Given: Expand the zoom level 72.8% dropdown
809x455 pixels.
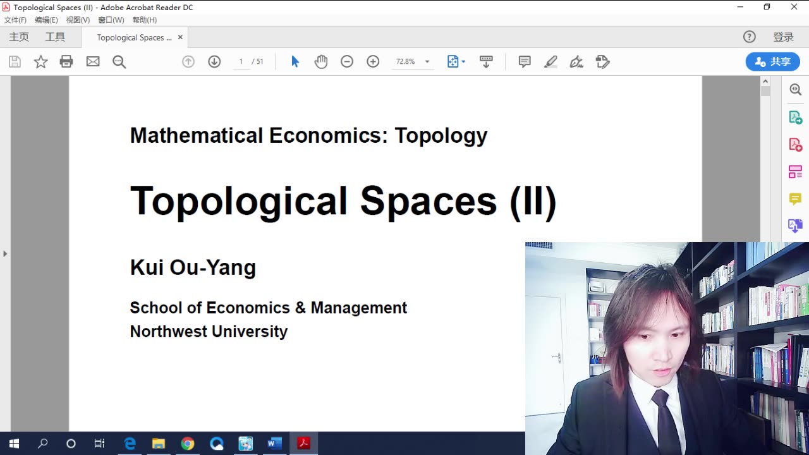Looking at the screenshot, I should tap(427, 61).
